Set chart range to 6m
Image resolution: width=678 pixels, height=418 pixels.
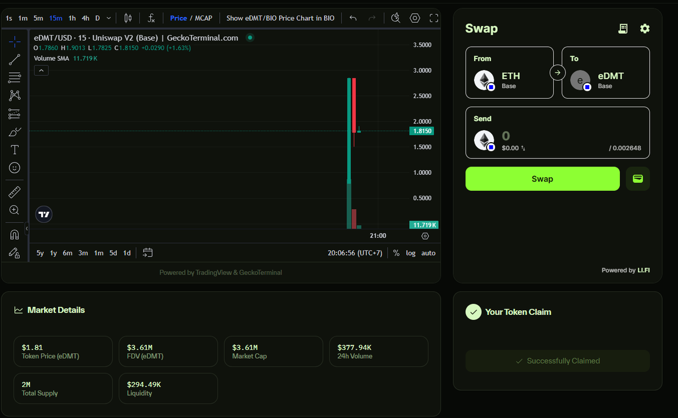pos(67,253)
